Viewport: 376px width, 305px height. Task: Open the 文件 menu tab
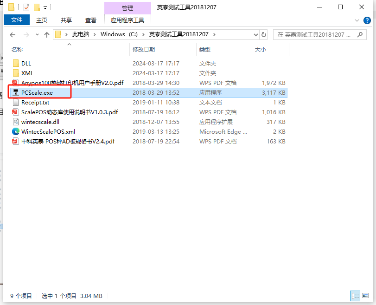click(17, 20)
